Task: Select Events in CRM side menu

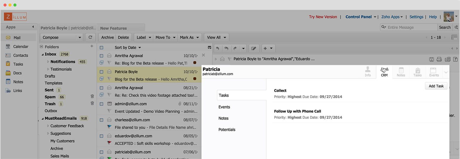Action: click(224, 107)
